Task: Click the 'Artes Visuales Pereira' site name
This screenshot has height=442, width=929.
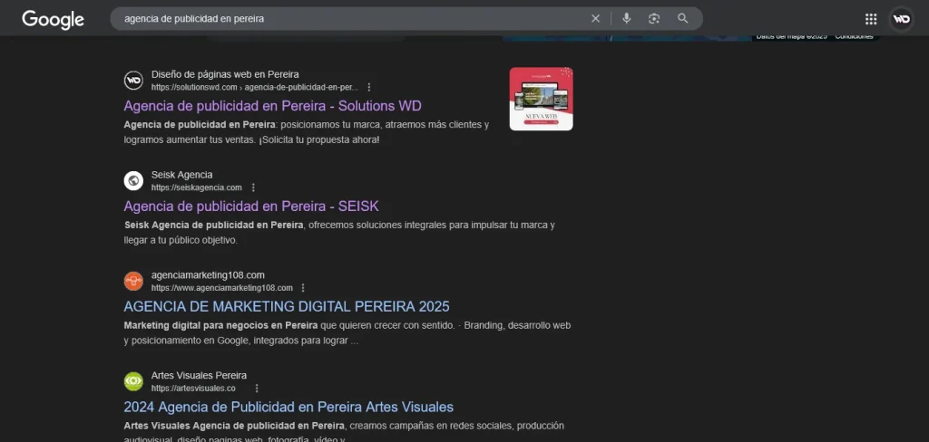Action: 199,375
